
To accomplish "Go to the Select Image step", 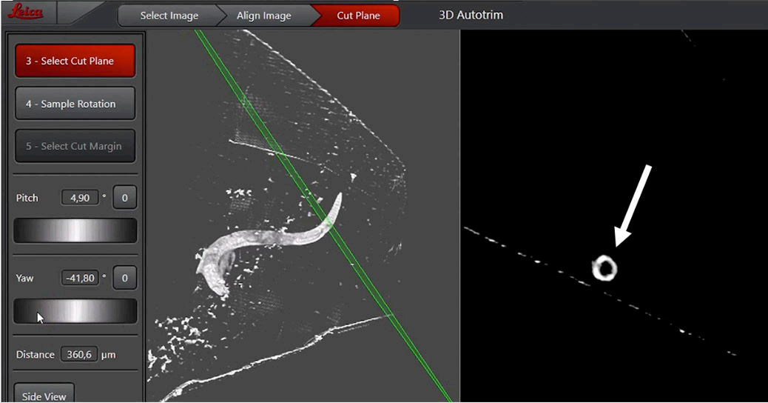I will (x=169, y=16).
